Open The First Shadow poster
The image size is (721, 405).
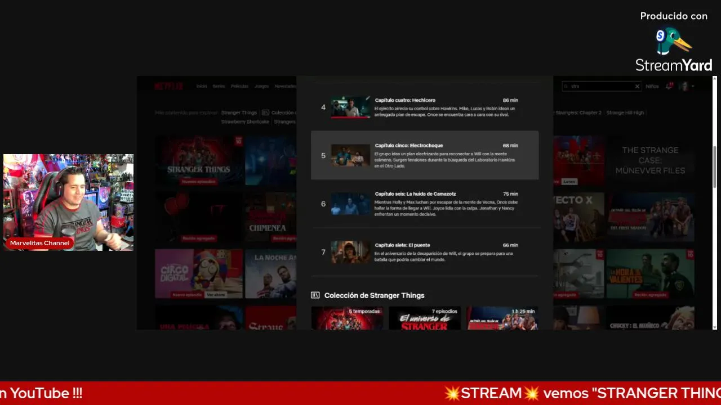click(x=650, y=217)
